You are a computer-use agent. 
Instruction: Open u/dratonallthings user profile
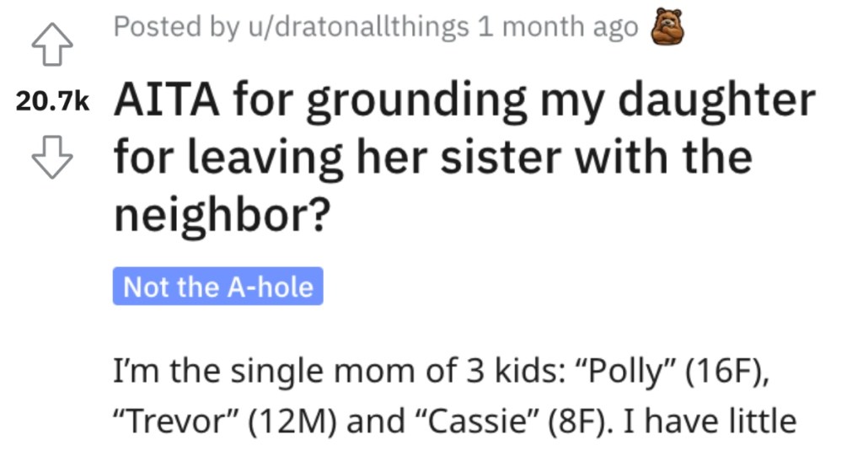click(359, 26)
